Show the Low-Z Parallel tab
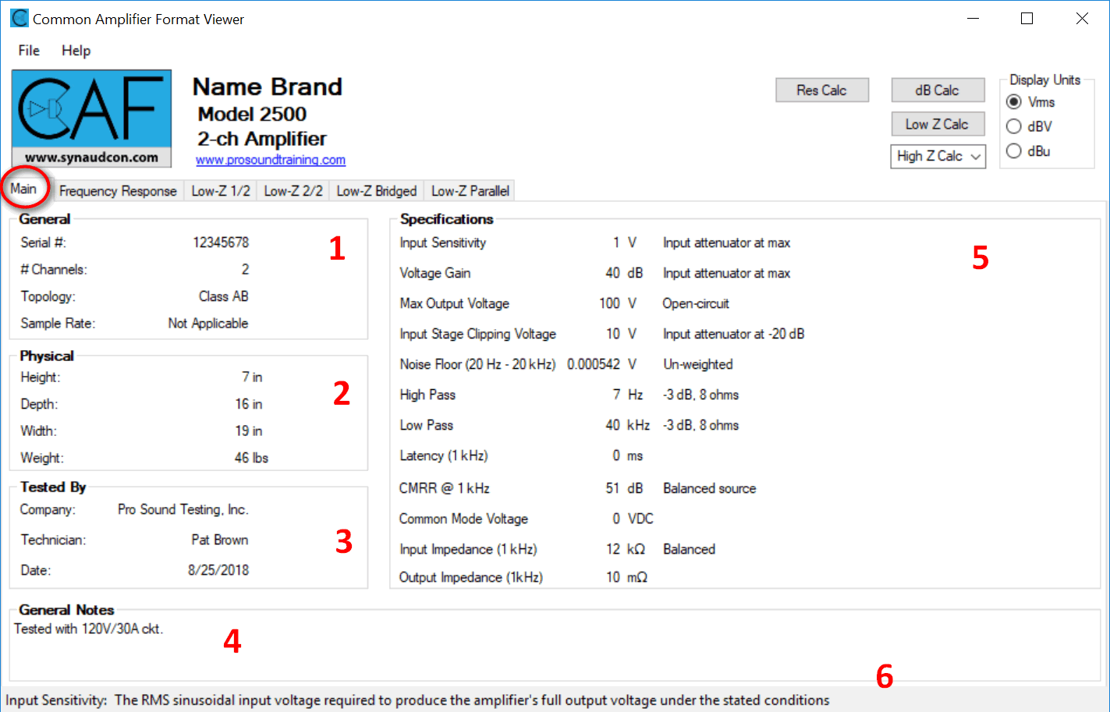 470,191
